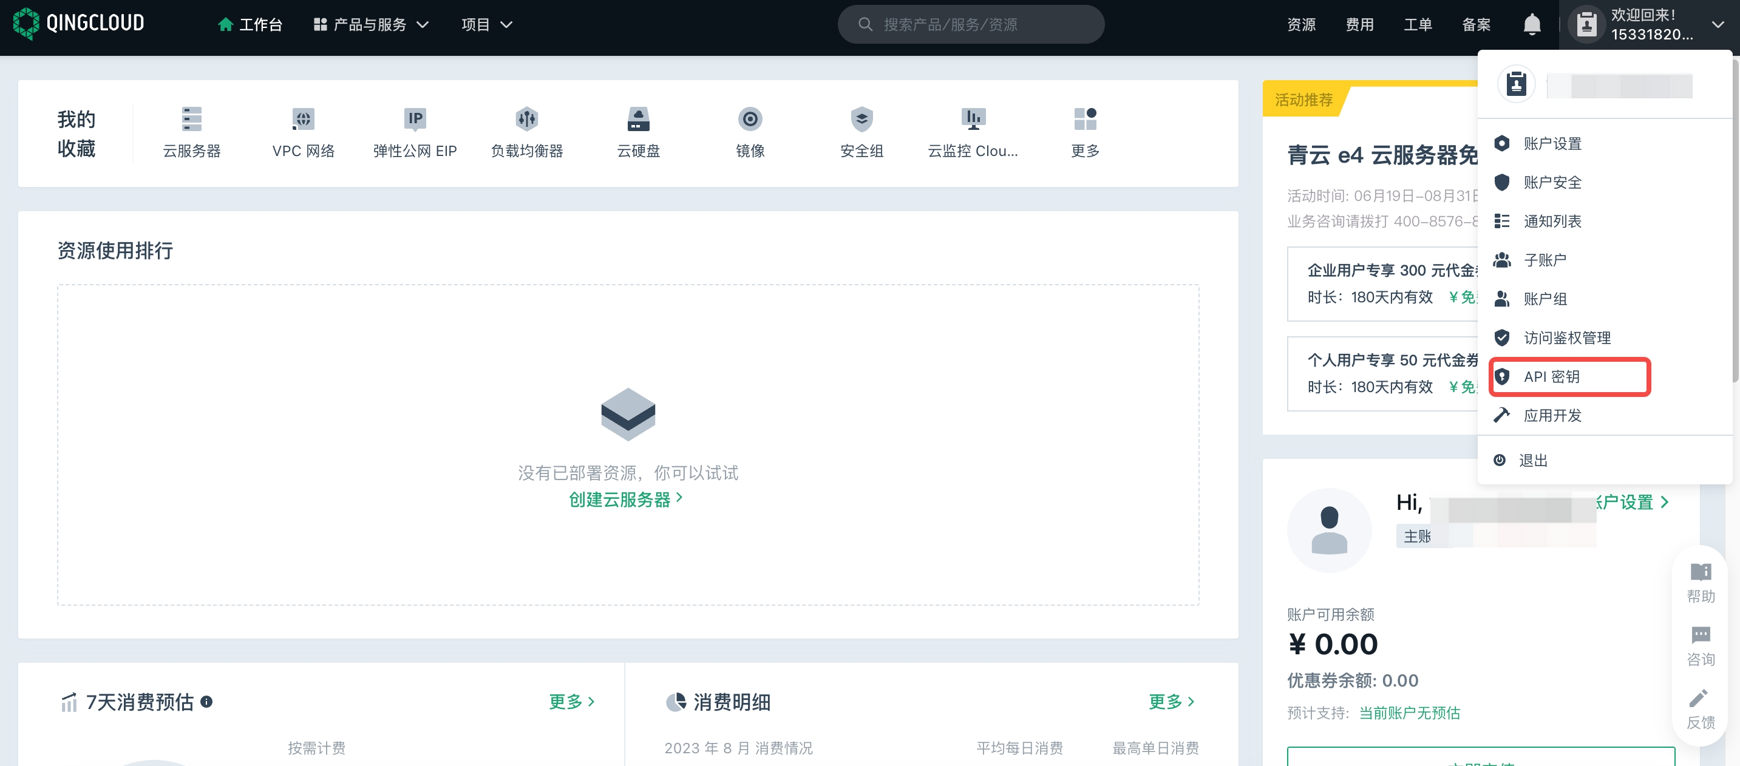
Task: Collapse the user account dropdown arrow
Action: click(1718, 25)
